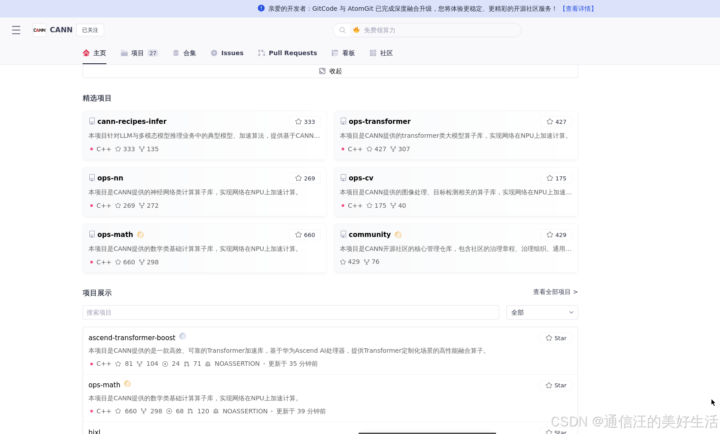Click the medal badge next to ops-math

pos(140,234)
